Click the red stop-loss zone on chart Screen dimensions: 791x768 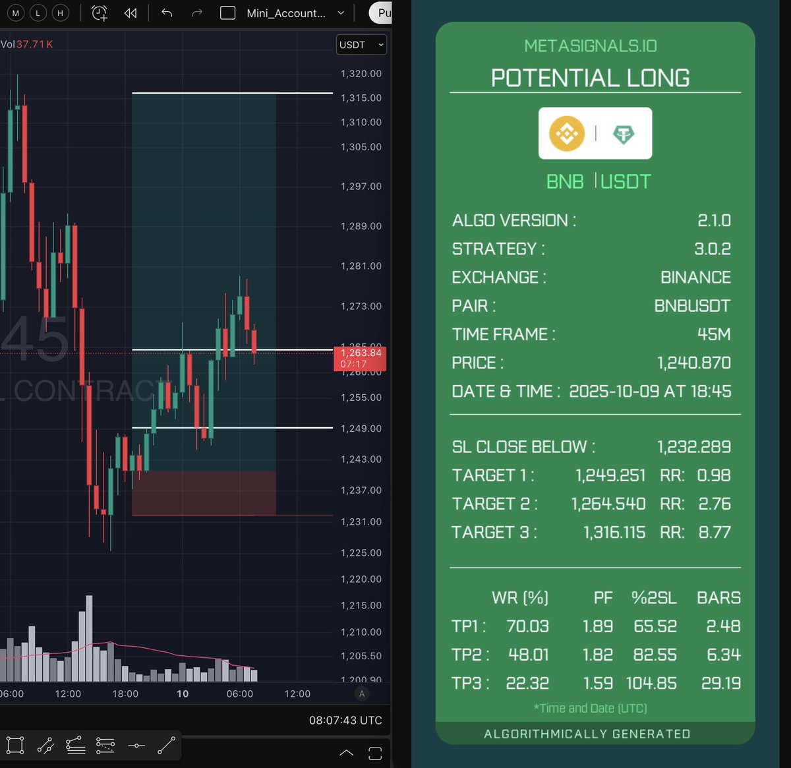204,492
